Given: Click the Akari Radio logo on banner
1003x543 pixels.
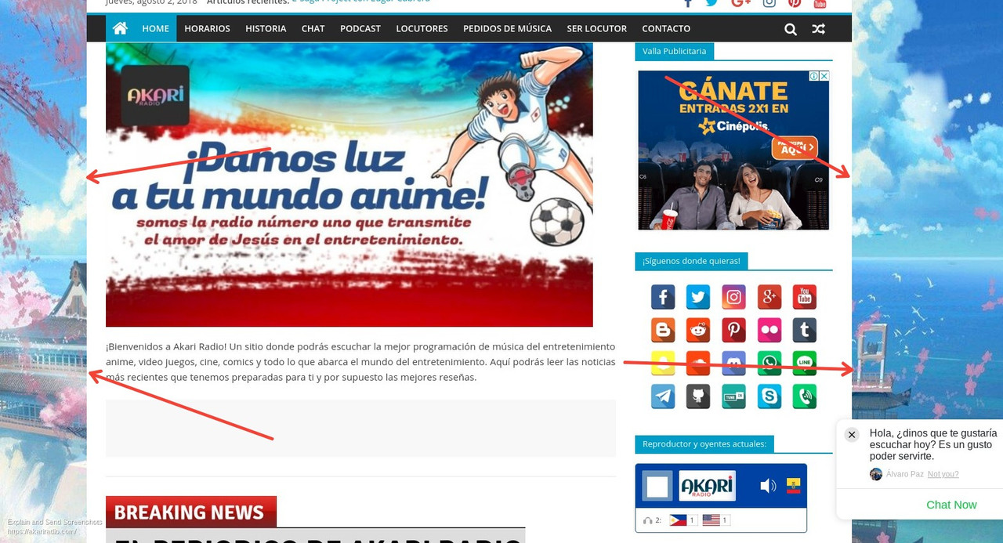Looking at the screenshot, I should click(x=155, y=96).
